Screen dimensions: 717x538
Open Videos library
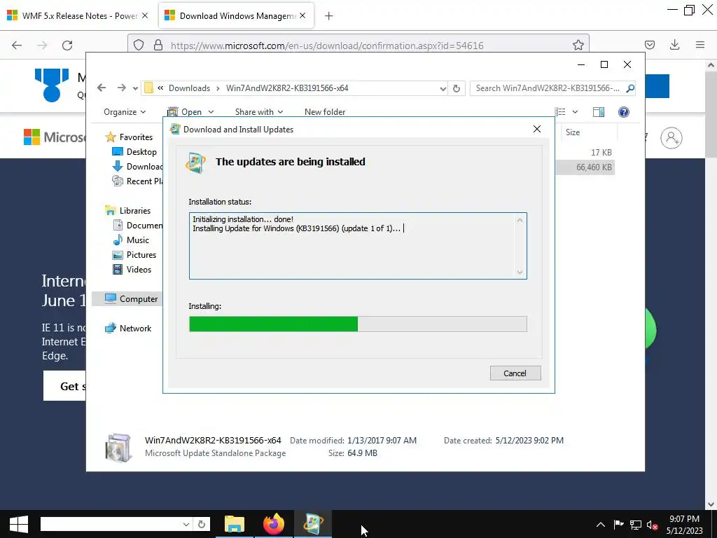(x=132, y=270)
